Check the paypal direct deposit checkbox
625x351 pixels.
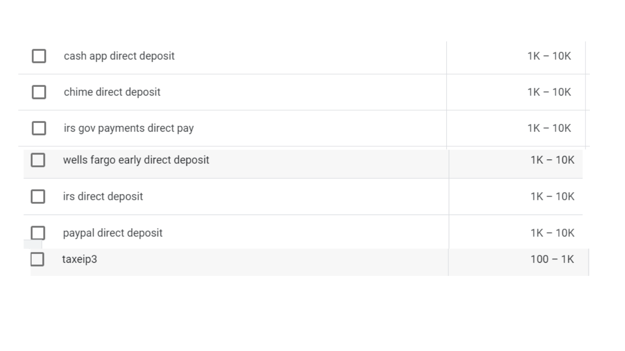[38, 233]
